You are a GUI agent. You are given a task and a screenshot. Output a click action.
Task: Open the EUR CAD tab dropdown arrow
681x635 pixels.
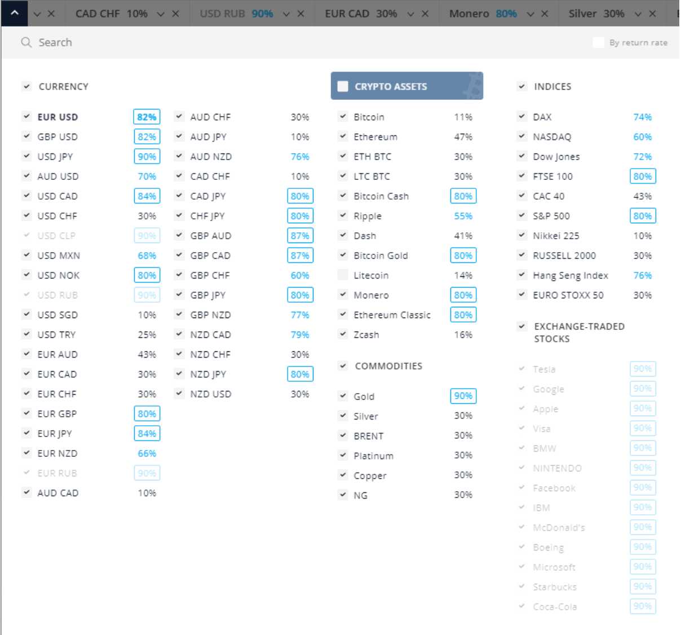tap(410, 14)
